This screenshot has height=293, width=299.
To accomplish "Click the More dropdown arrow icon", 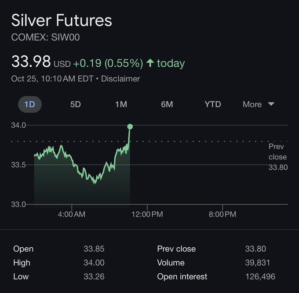I will [271, 104].
